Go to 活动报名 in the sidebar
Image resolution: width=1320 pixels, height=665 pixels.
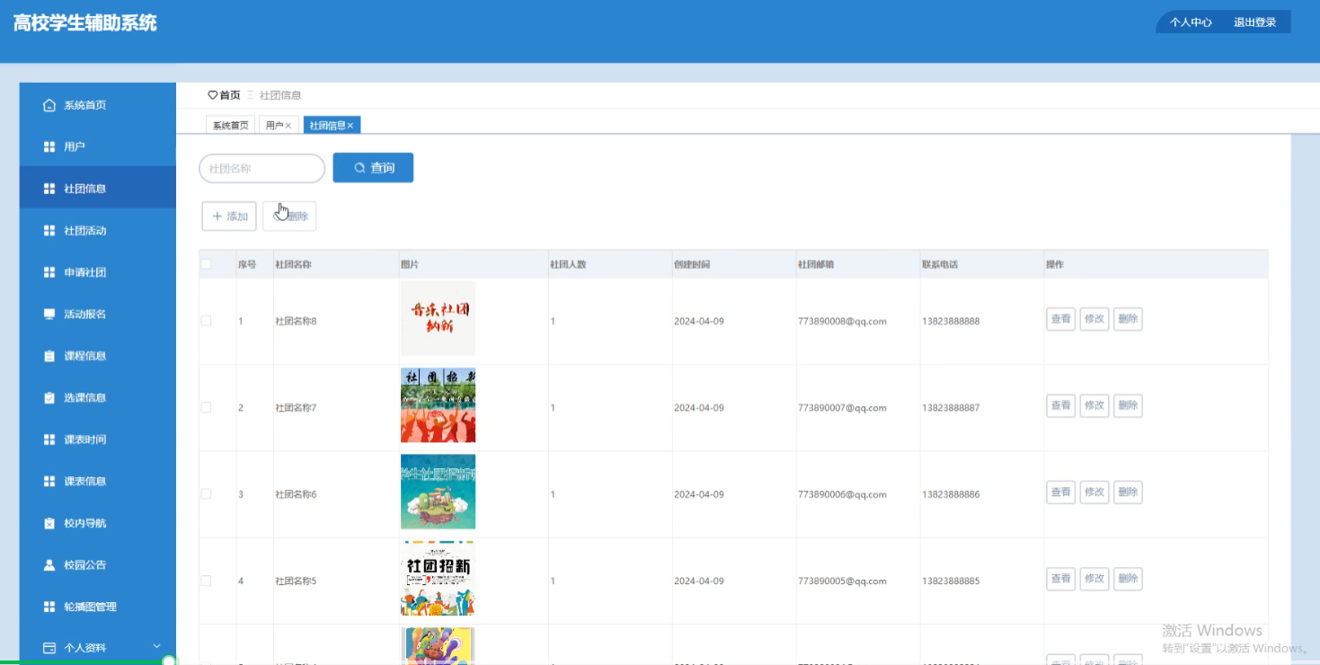98,315
